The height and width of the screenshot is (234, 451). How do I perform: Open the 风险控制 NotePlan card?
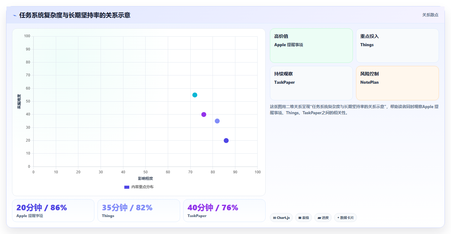(x=397, y=83)
